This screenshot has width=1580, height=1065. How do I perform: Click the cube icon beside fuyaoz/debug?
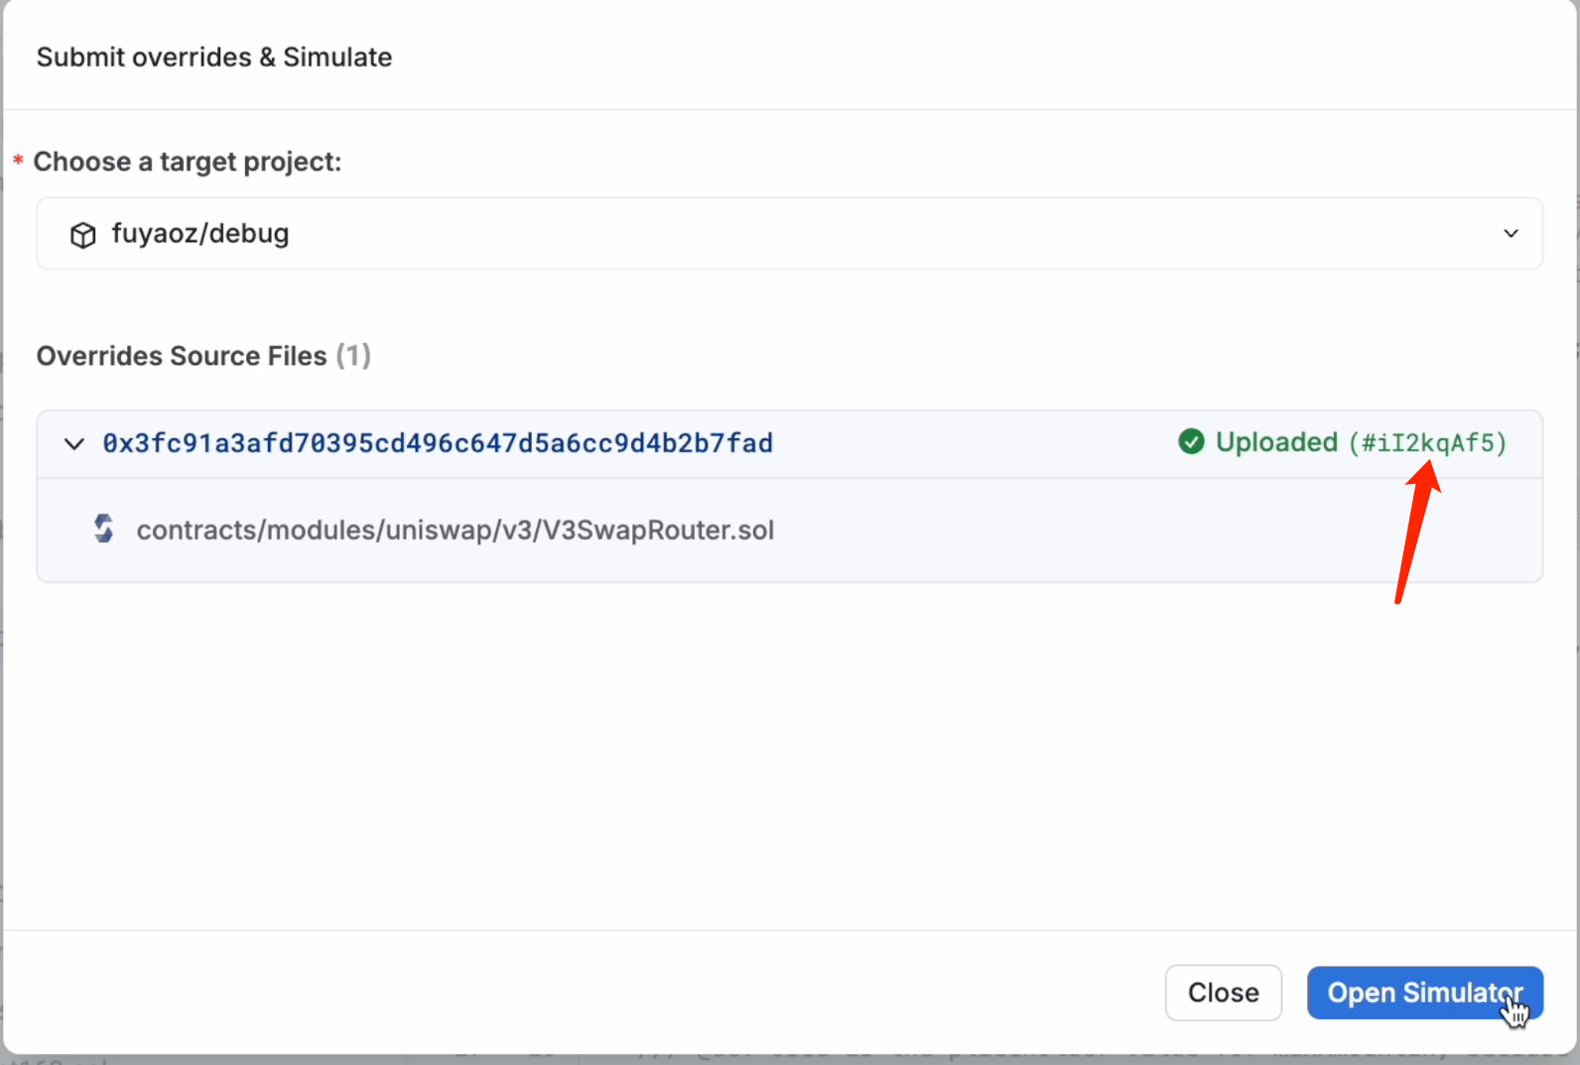(83, 234)
